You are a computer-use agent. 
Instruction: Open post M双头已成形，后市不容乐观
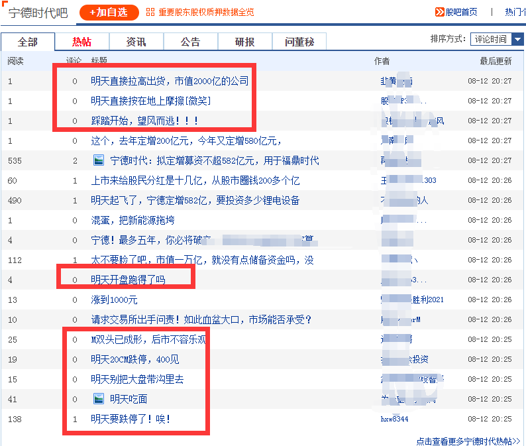click(148, 339)
